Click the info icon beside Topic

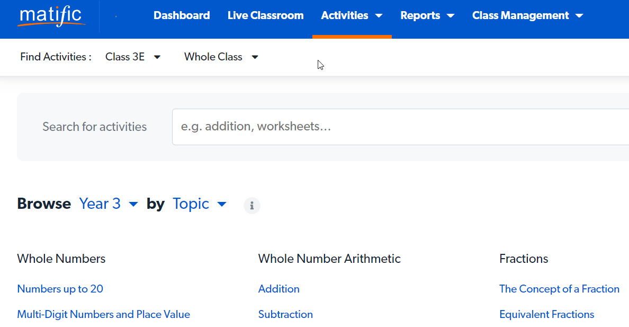click(x=251, y=205)
